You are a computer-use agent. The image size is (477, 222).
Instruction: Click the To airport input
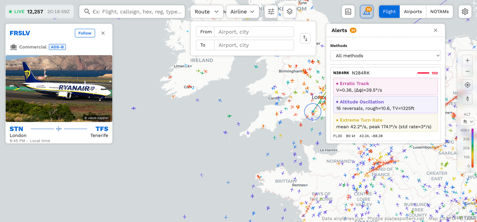click(254, 45)
